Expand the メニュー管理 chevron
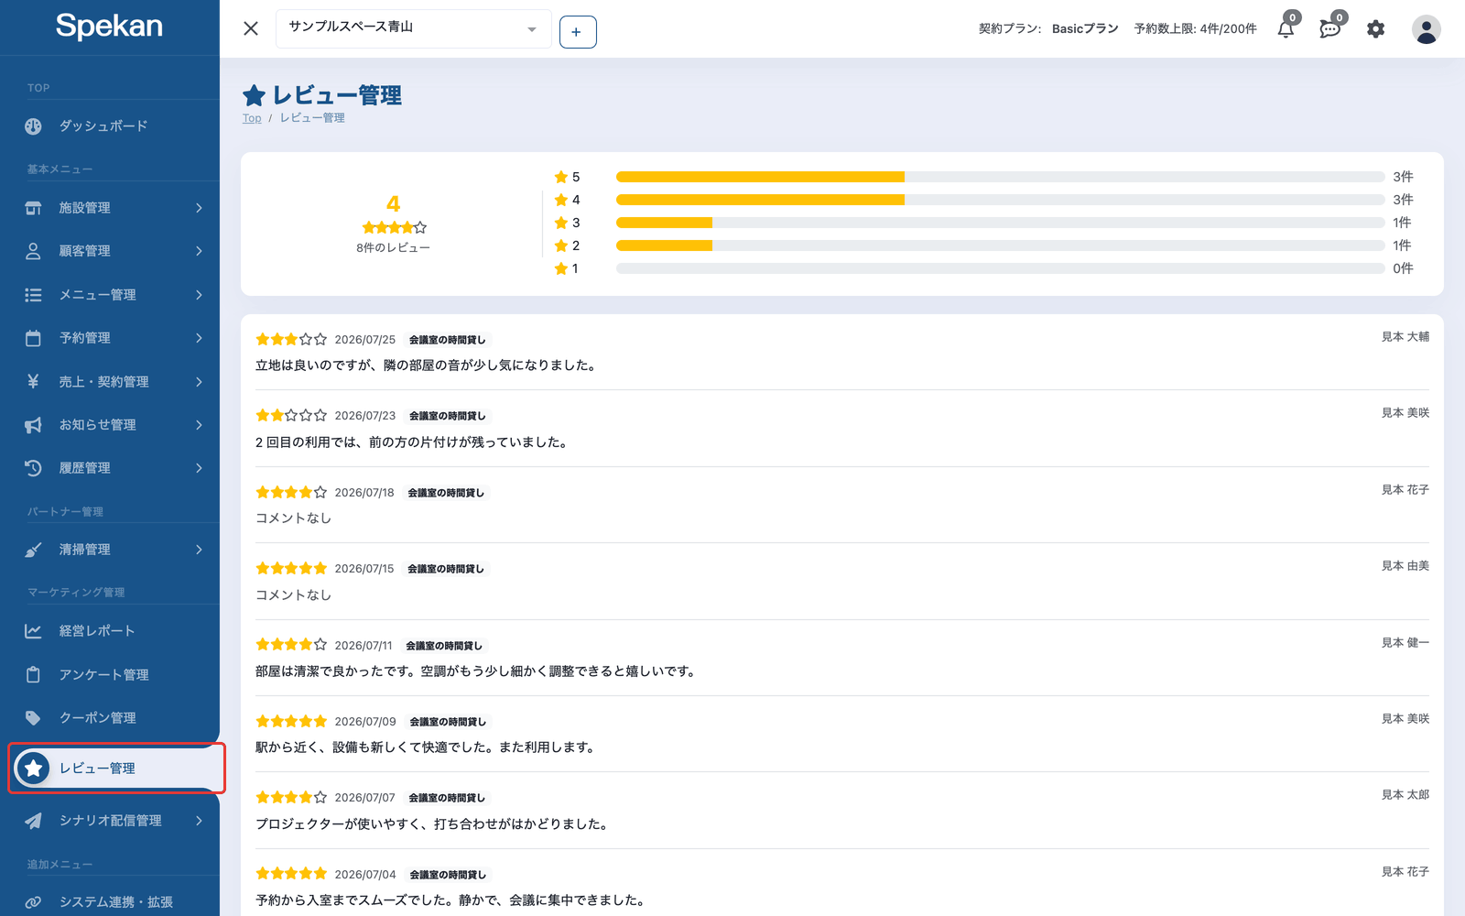Screen dimensions: 1465x916 199,295
